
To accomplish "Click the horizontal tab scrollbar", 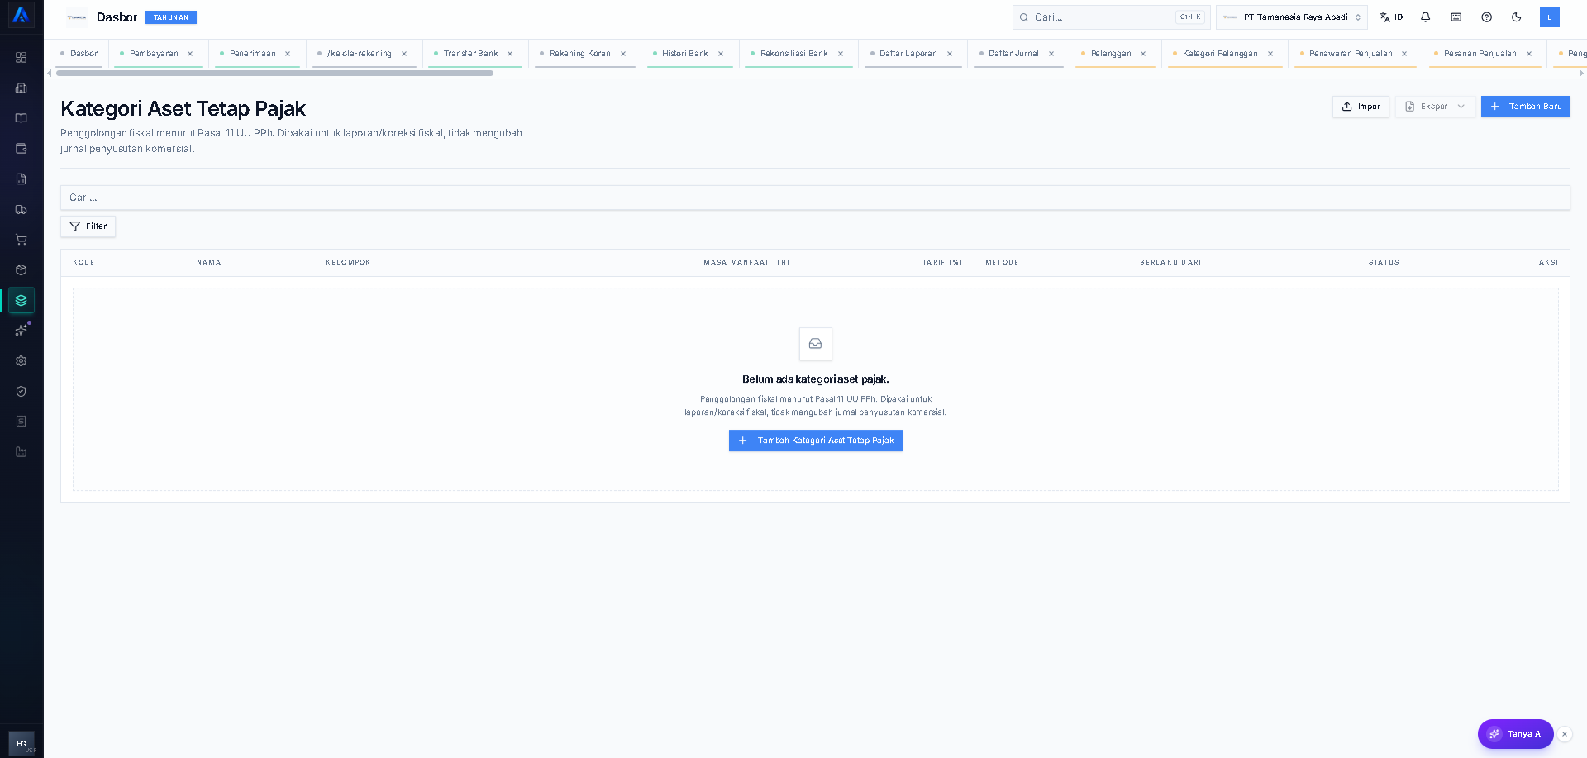I will [274, 74].
